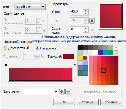The height and width of the screenshot is (109, 126).
Task: Pick the red palette swatch
Action: (x=85, y=58)
